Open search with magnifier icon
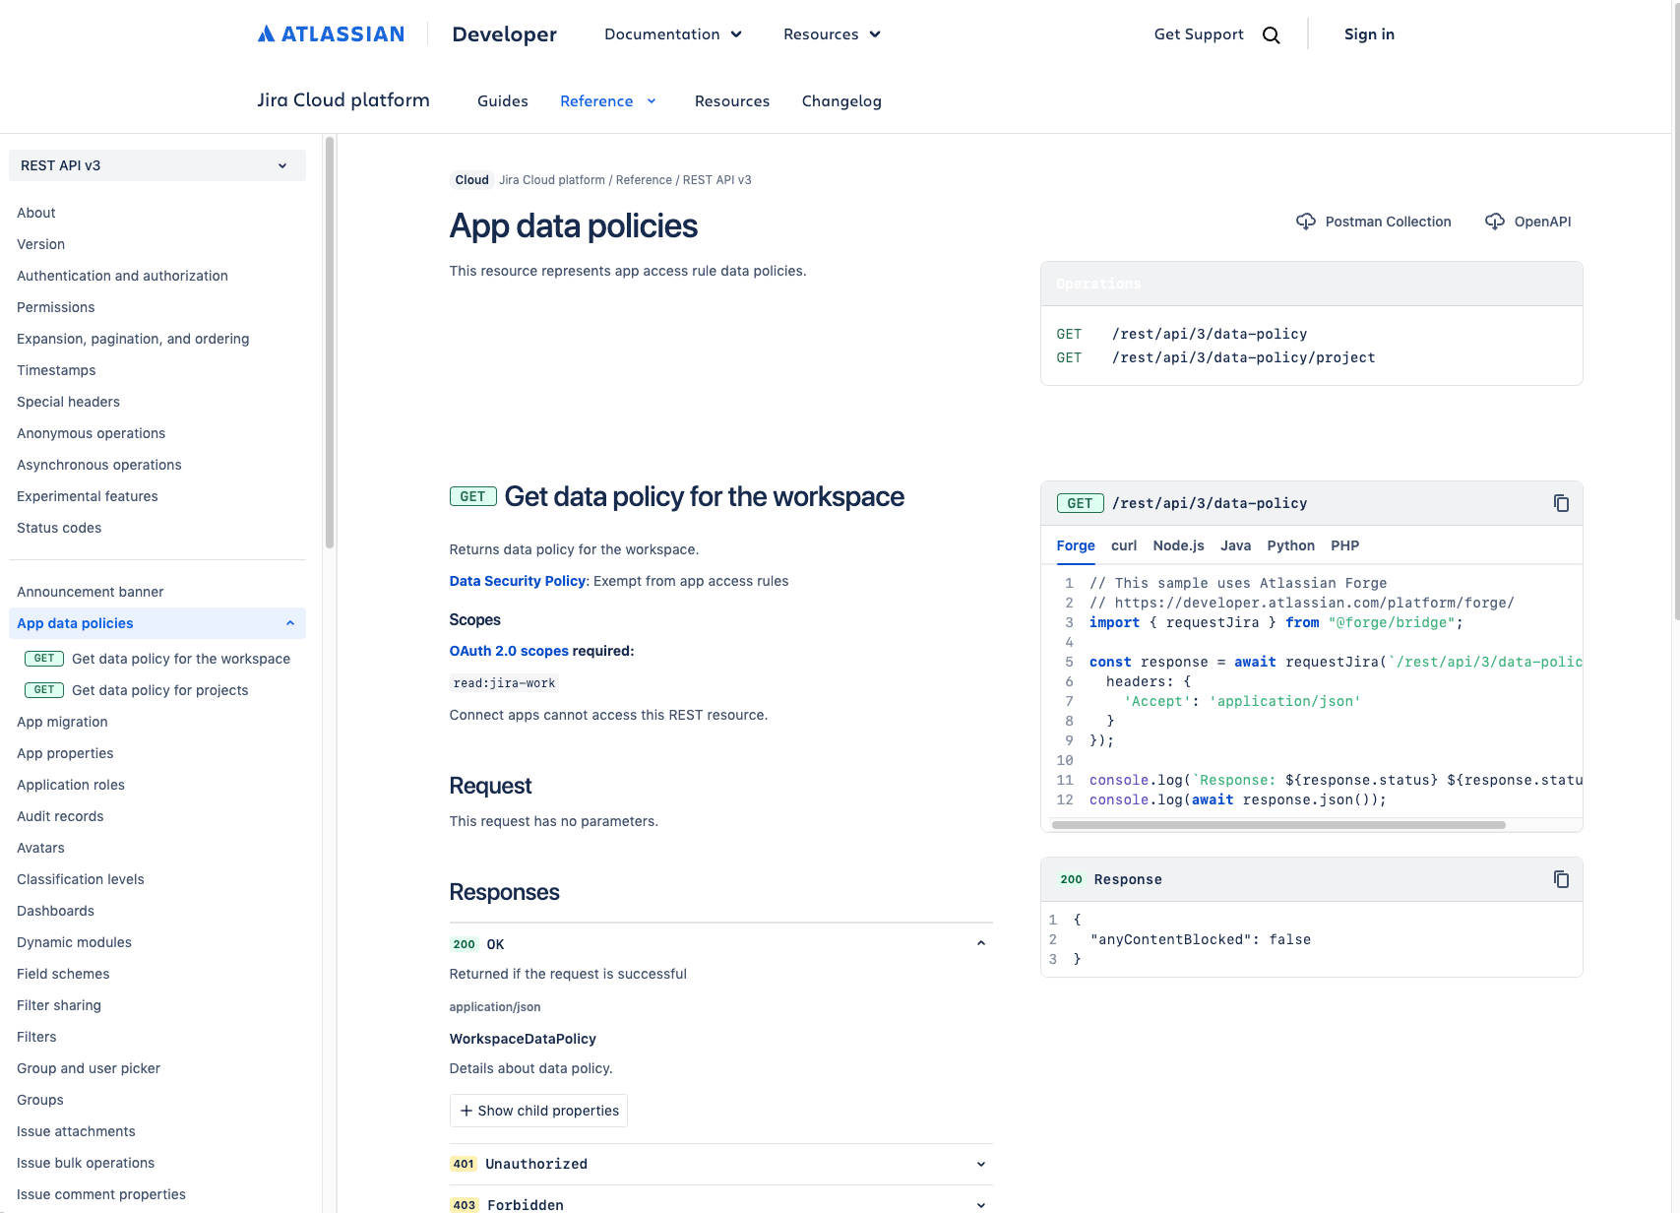This screenshot has width=1680, height=1213. tap(1271, 35)
